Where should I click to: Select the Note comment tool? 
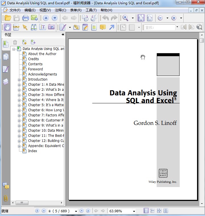point(103,27)
